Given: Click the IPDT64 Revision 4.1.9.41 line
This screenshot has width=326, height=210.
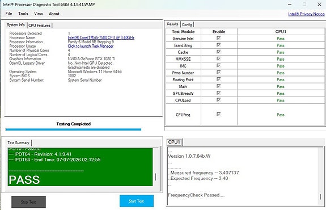Looking at the screenshot, I should (x=40, y=154).
